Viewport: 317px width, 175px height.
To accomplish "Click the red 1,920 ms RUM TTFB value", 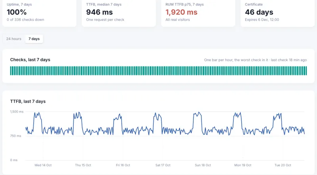I will tap(181, 12).
